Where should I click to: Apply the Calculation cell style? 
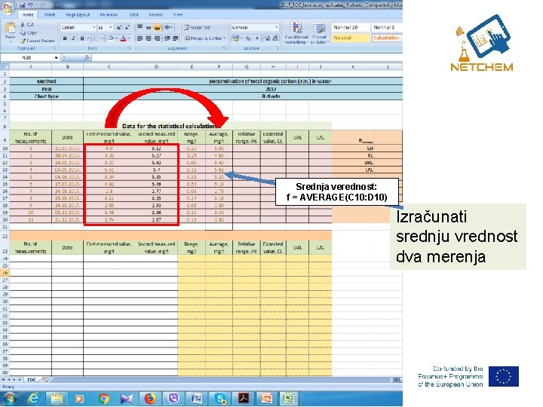click(x=387, y=38)
